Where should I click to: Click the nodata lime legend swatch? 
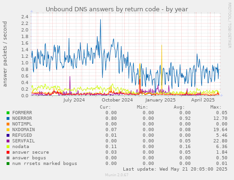click(x=8, y=147)
